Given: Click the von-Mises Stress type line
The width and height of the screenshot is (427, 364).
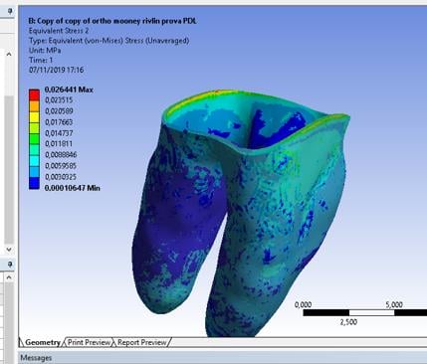Looking at the screenshot, I should click(108, 41).
